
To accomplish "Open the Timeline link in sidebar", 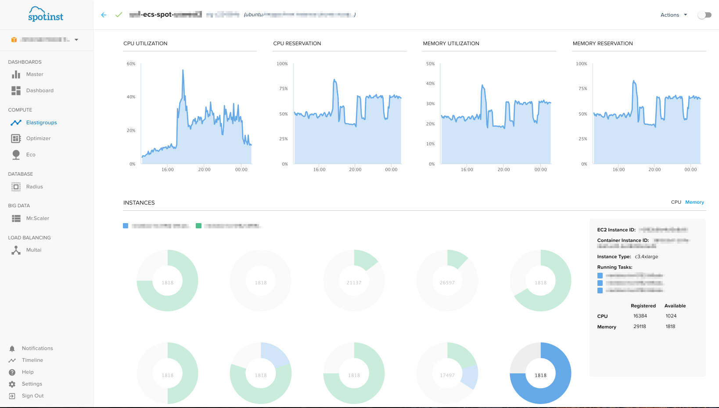I will click(x=32, y=360).
